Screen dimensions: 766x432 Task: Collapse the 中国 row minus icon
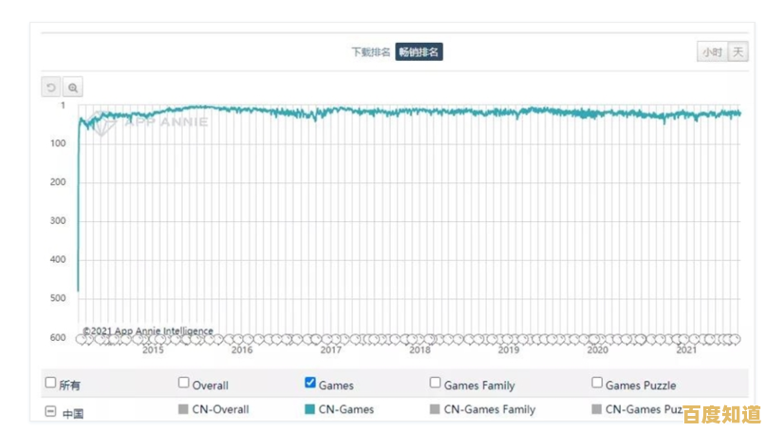50,412
